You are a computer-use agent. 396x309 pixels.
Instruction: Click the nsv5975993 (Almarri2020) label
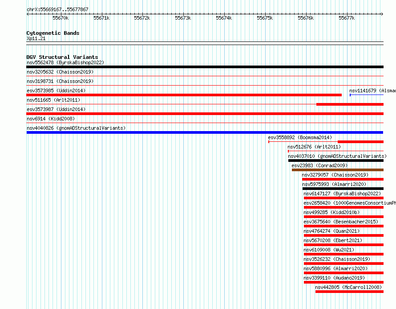coord(334,184)
